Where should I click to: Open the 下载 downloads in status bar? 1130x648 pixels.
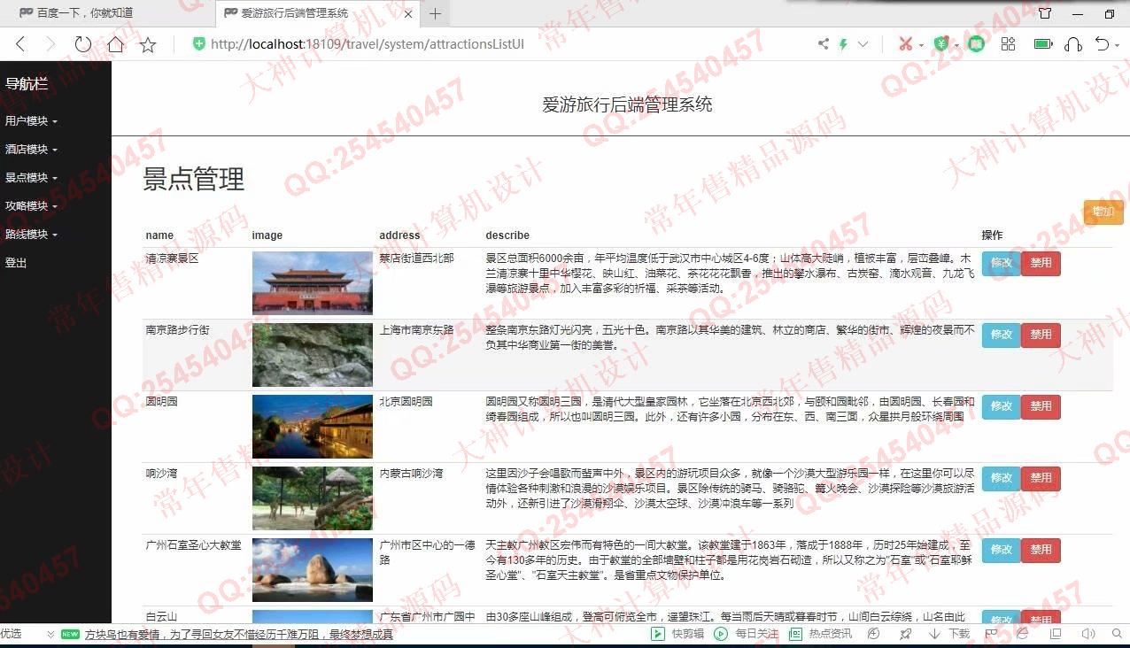(951, 634)
